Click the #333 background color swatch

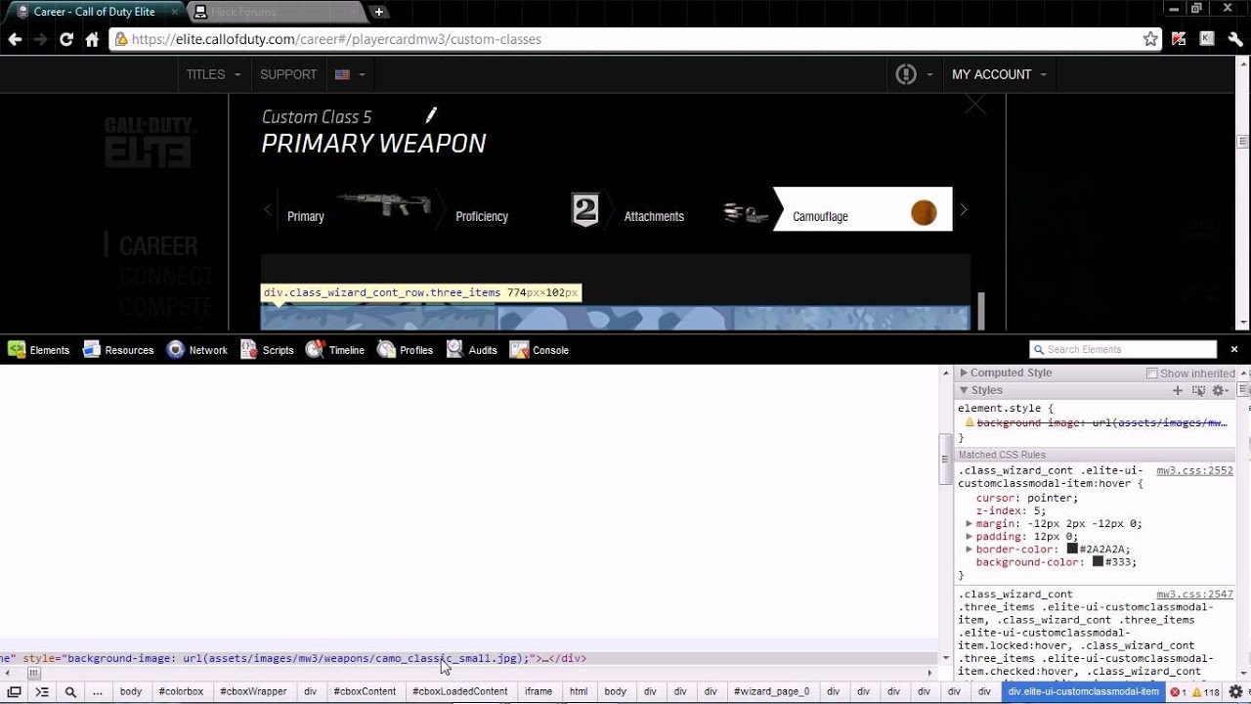1098,561
